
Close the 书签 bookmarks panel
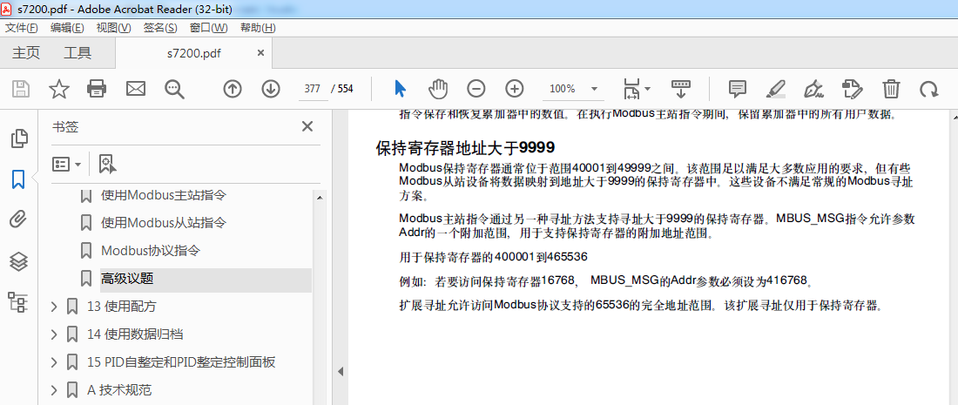[307, 126]
